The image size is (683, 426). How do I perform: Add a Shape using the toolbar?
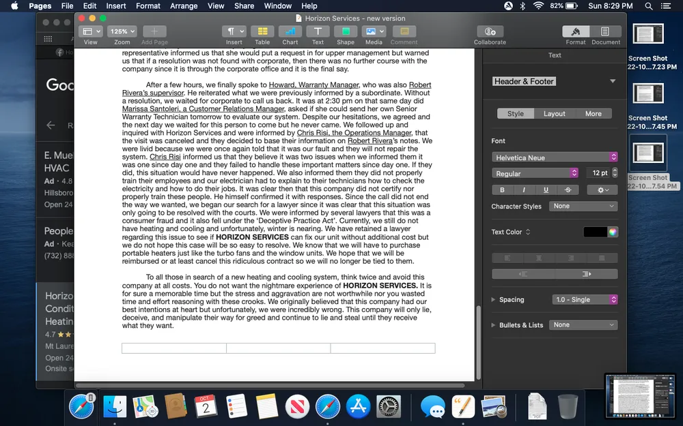pos(346,31)
